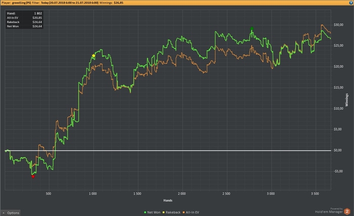Click the yellow Rakeback legend swatch

click(164, 212)
